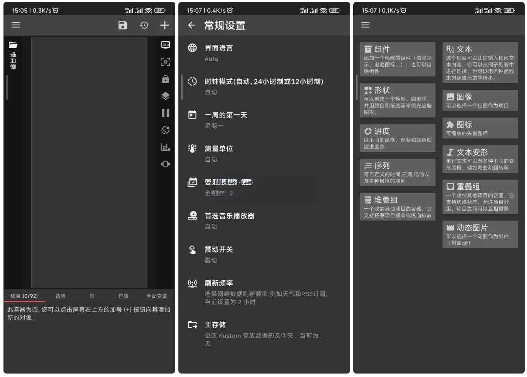Viewport: 527px width, 377px height.
Task: Tap the folder arrow icon beside 主存储
Action: 192,325
